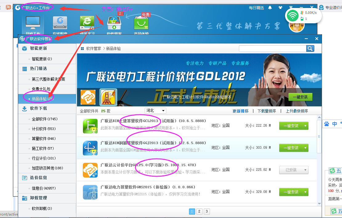The height and width of the screenshot is (218, 342).
Task: Expand the 已安装 arrow for GCCP5.0
Action: coord(305,170)
